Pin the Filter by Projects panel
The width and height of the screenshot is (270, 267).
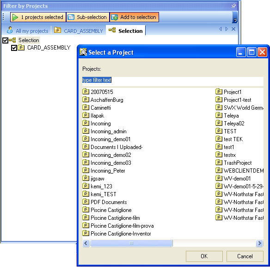[x=233, y=6]
